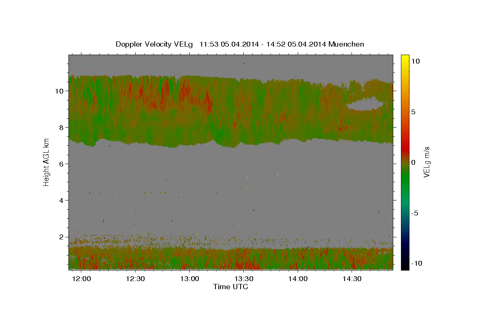486x324 pixels.
Task: Click the "VELg m/s" colorbar label
Action: tap(426, 162)
